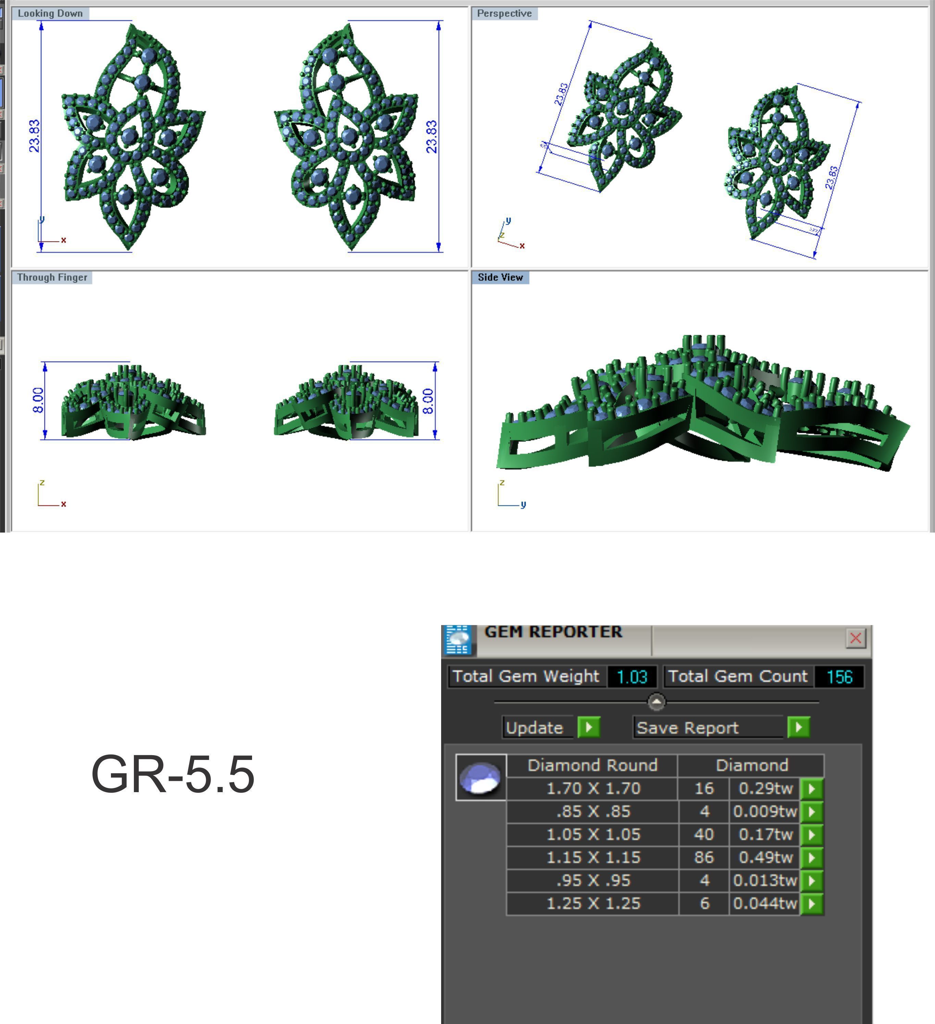Viewport: 935px width, 1024px height.
Task: Click green arrow for 1.70 X 1.70 row
Action: (812, 789)
